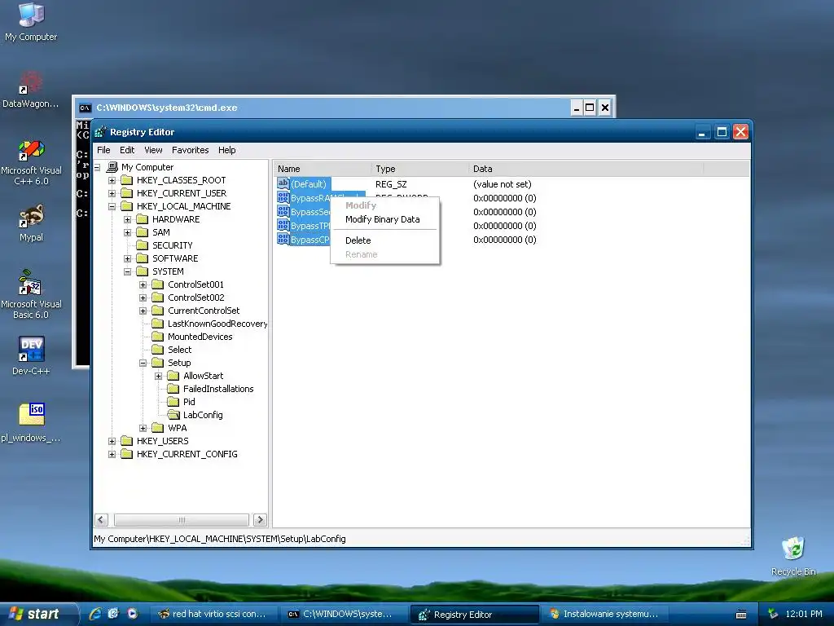Click Internet Explorer quick launch icon

(x=95, y=614)
